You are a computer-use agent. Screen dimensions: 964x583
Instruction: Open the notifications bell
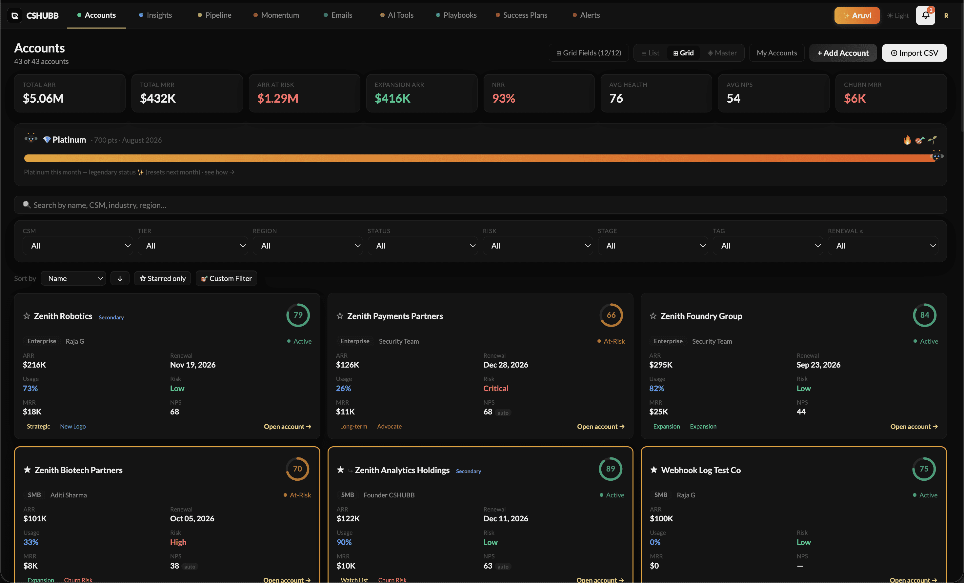(925, 15)
